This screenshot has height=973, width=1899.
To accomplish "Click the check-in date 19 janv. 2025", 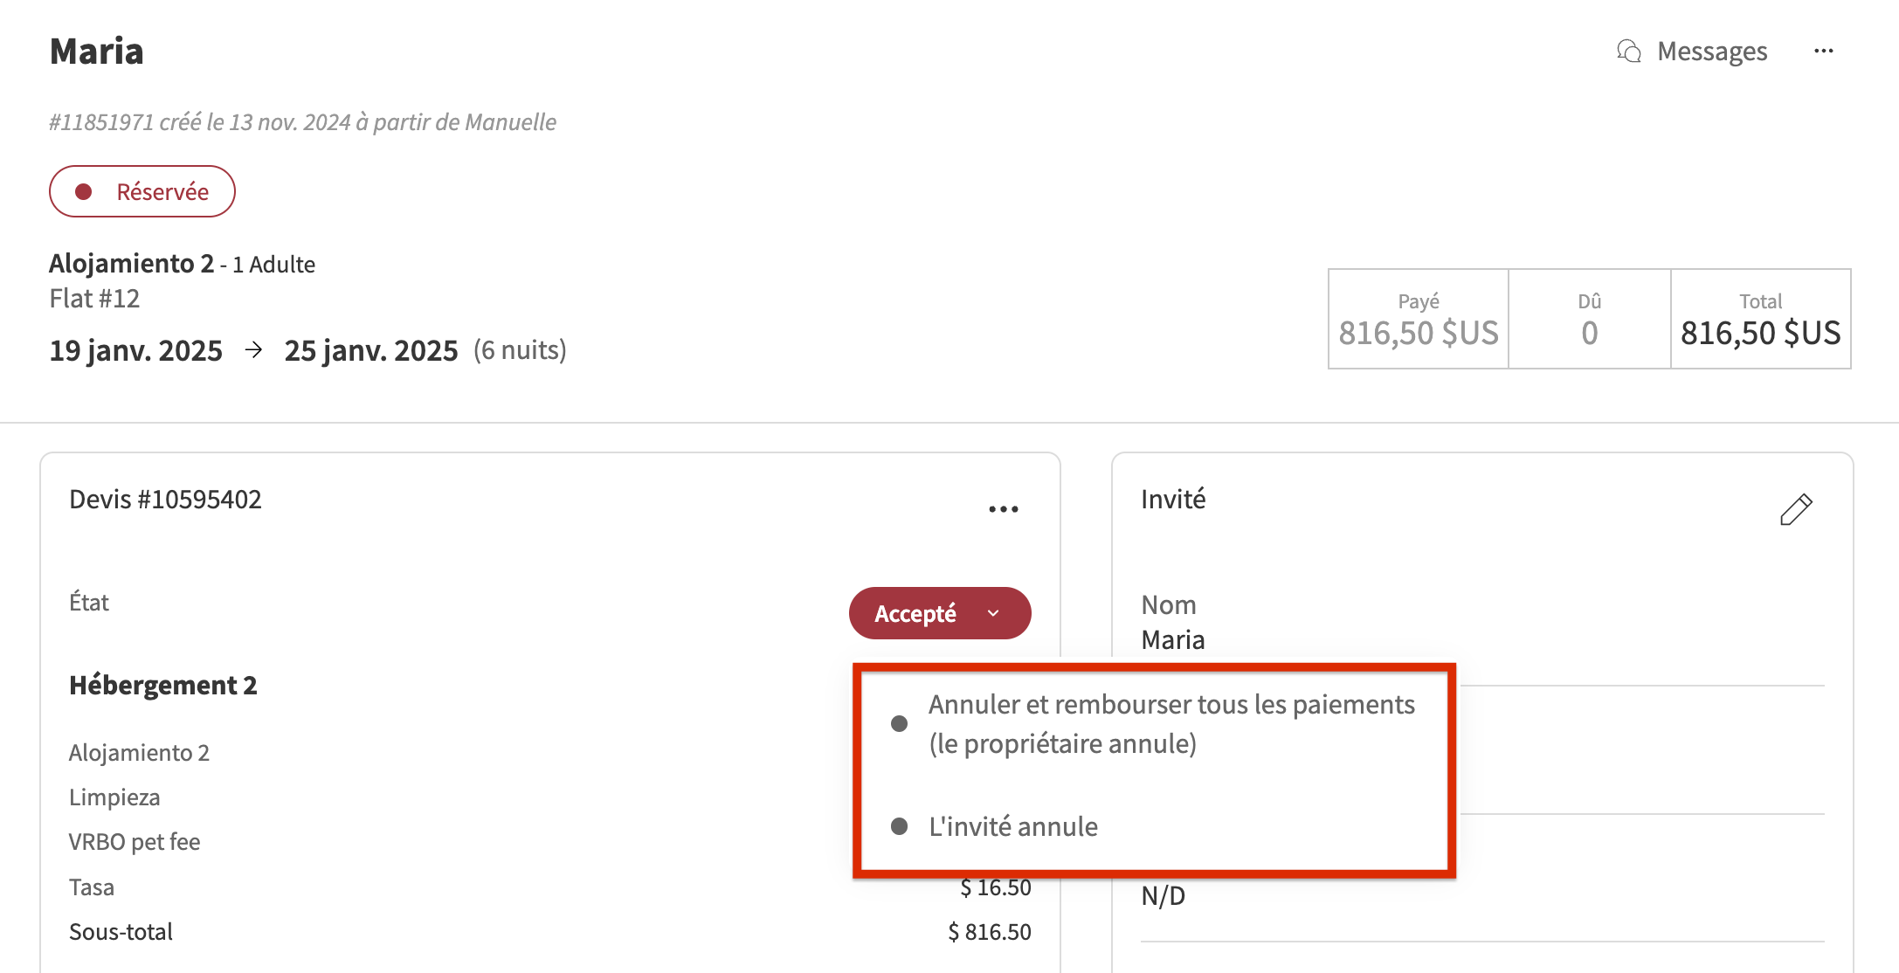I will tap(135, 350).
